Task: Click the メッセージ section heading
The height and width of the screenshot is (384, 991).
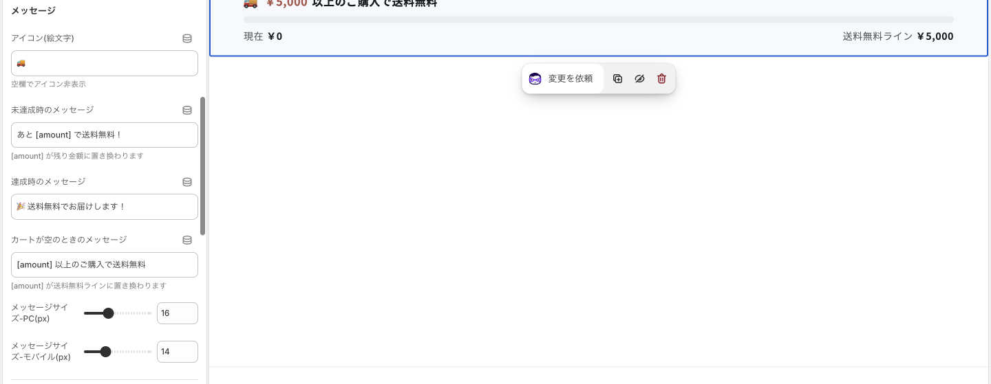Action: [x=33, y=11]
